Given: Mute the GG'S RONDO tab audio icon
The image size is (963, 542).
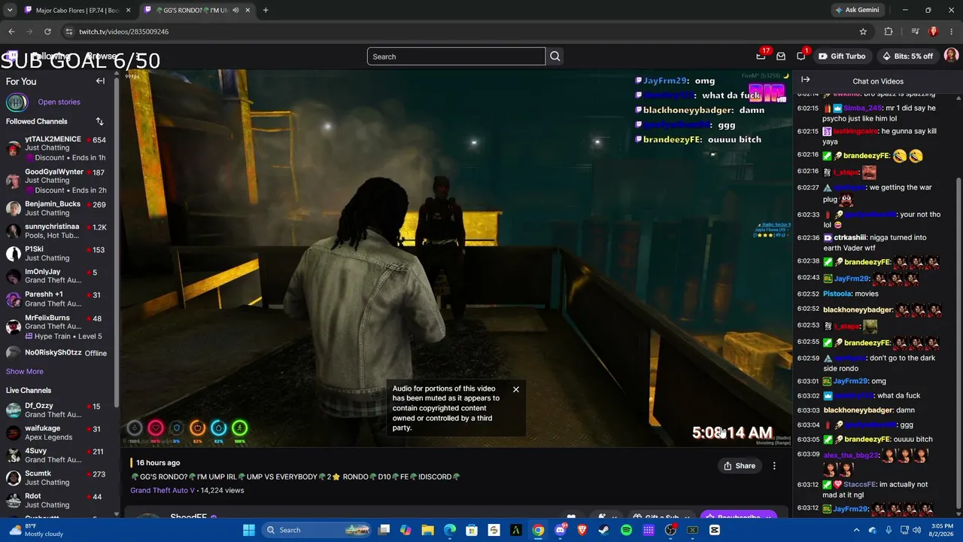Looking at the screenshot, I should (235, 10).
